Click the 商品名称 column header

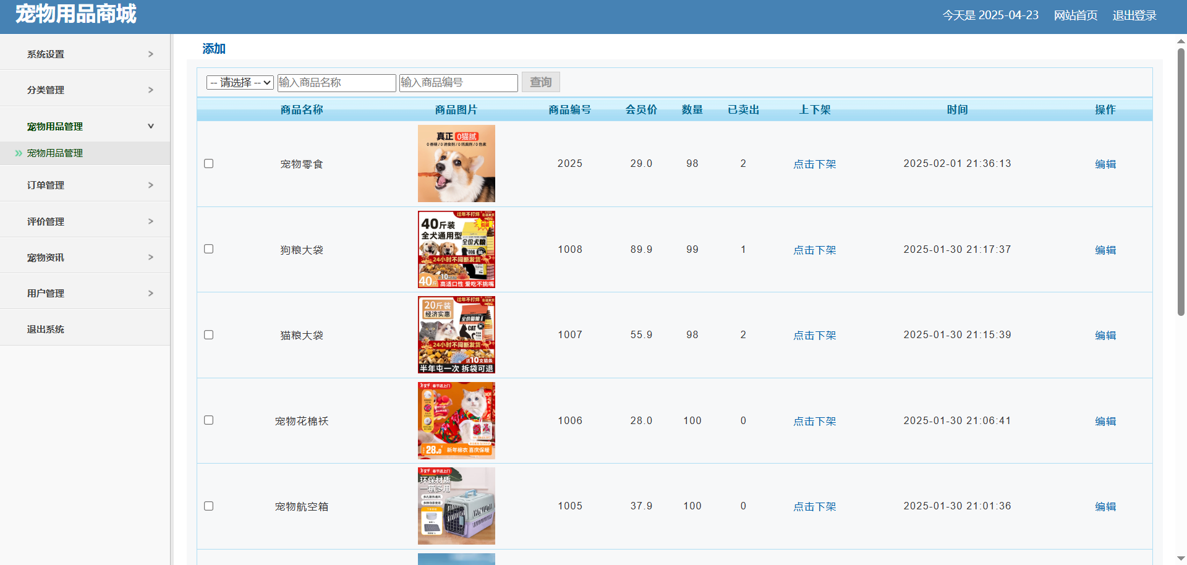point(302,110)
